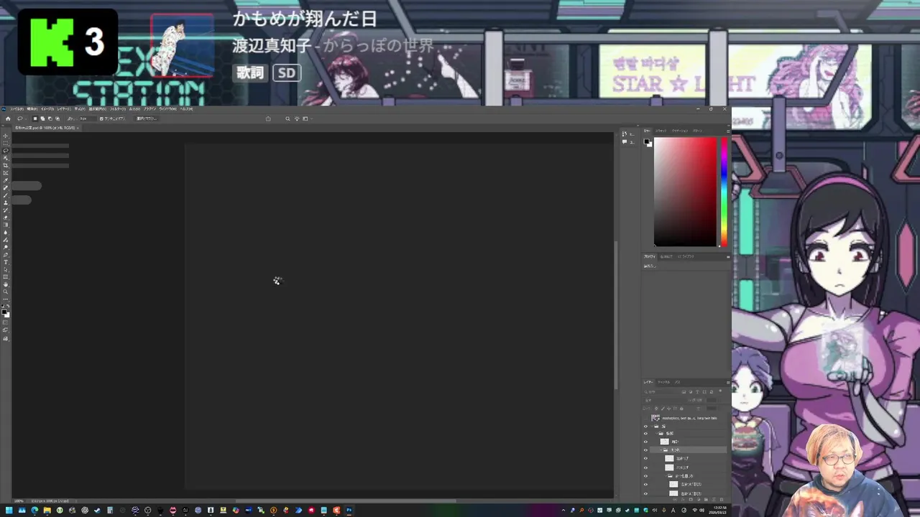920x517 pixels.
Task: Open the ファイル menu
Action: tap(17, 109)
